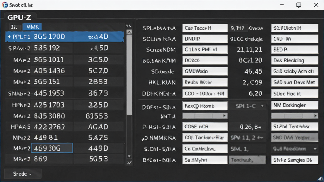This screenshot has height=182, width=324.
Task: Expand the PPLF1 row with plus sign
Action: click(x=9, y=37)
